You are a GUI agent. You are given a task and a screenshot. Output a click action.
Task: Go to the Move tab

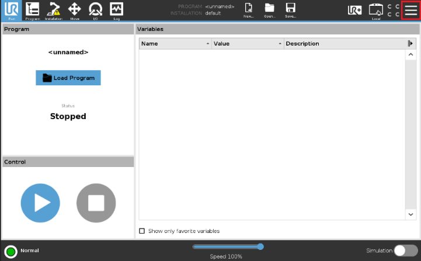74,11
